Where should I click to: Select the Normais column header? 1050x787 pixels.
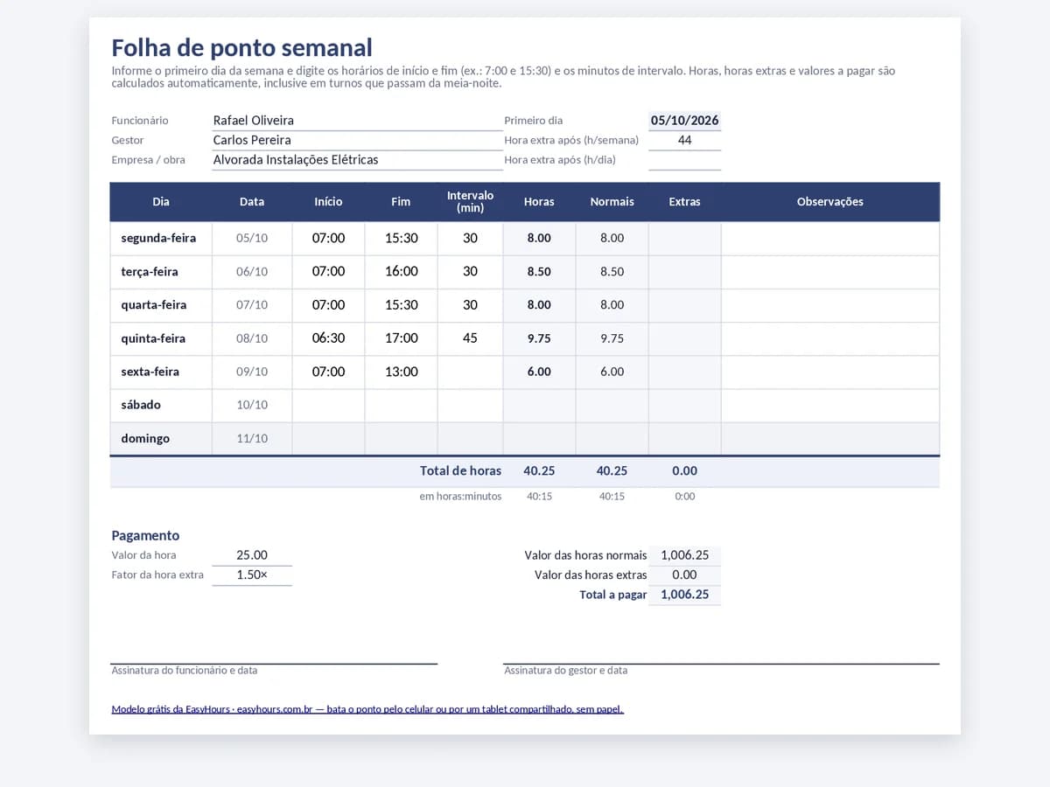coord(612,202)
